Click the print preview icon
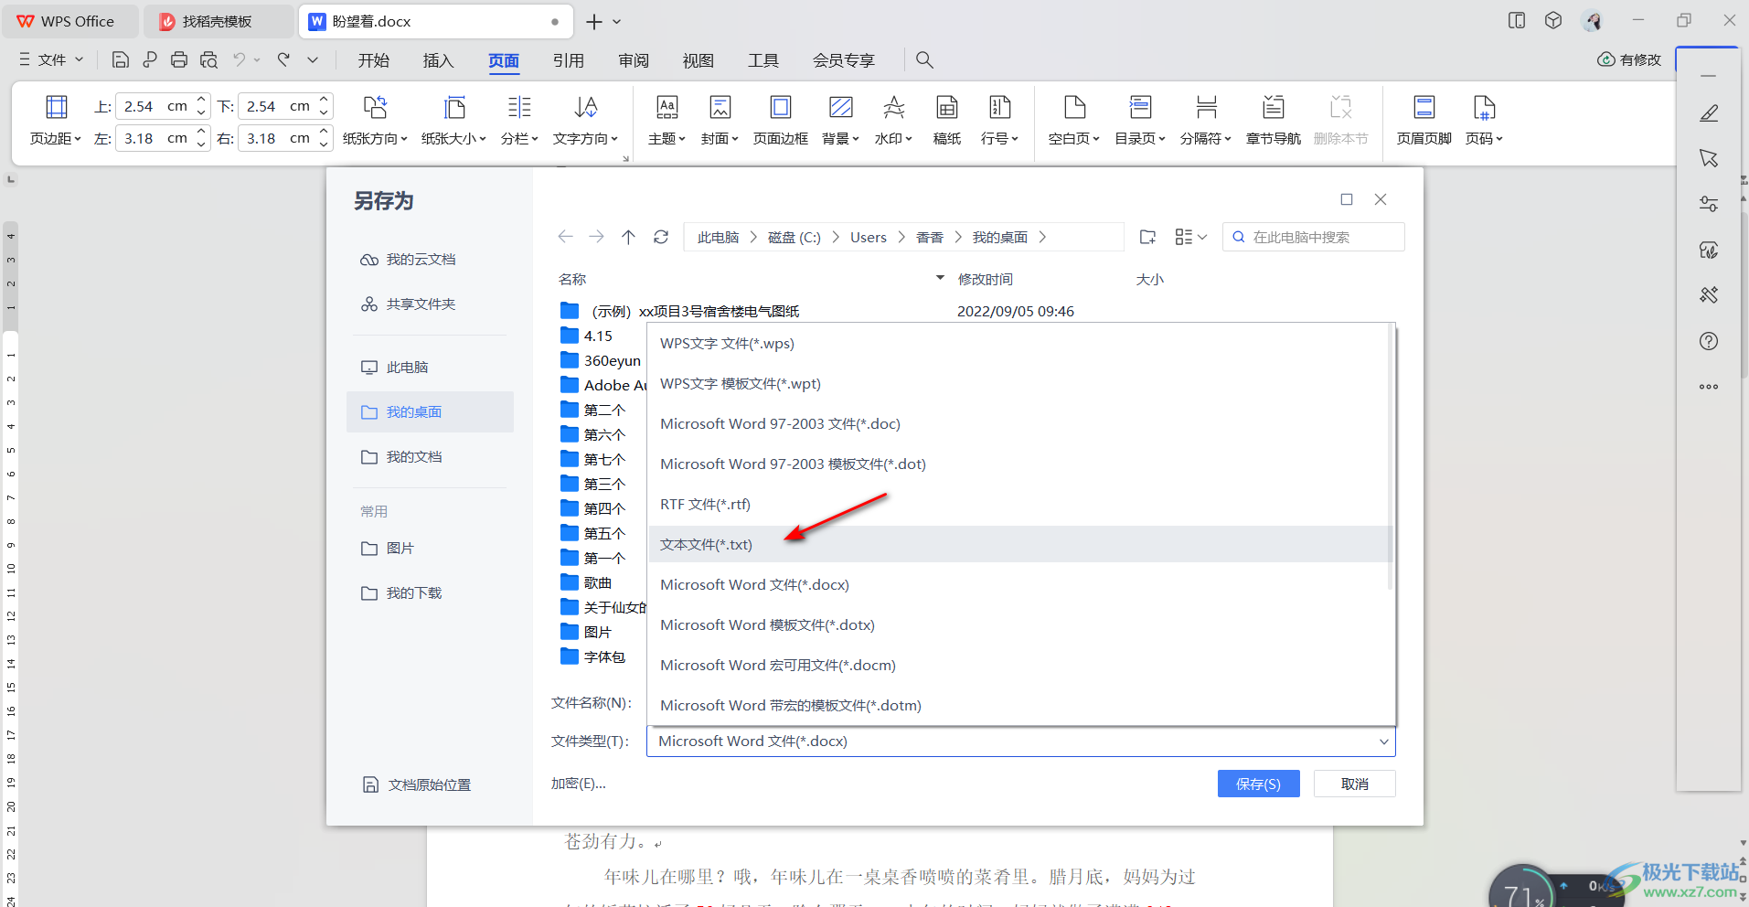This screenshot has width=1749, height=907. click(208, 59)
